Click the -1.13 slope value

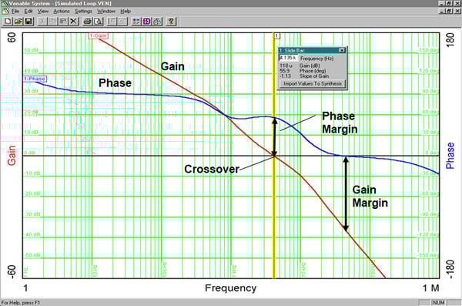tap(285, 76)
